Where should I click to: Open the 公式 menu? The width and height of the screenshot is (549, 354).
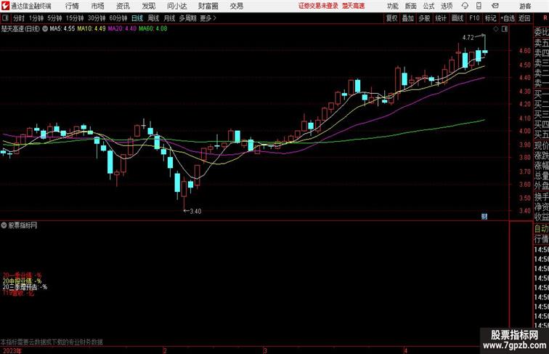click(428, 6)
